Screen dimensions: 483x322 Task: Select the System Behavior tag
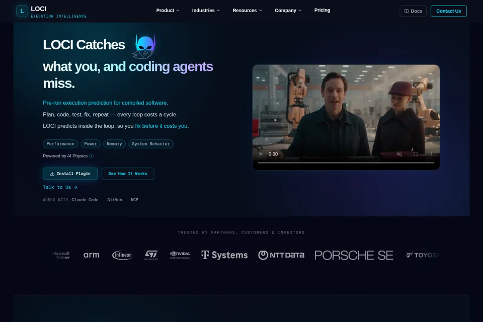tap(151, 144)
